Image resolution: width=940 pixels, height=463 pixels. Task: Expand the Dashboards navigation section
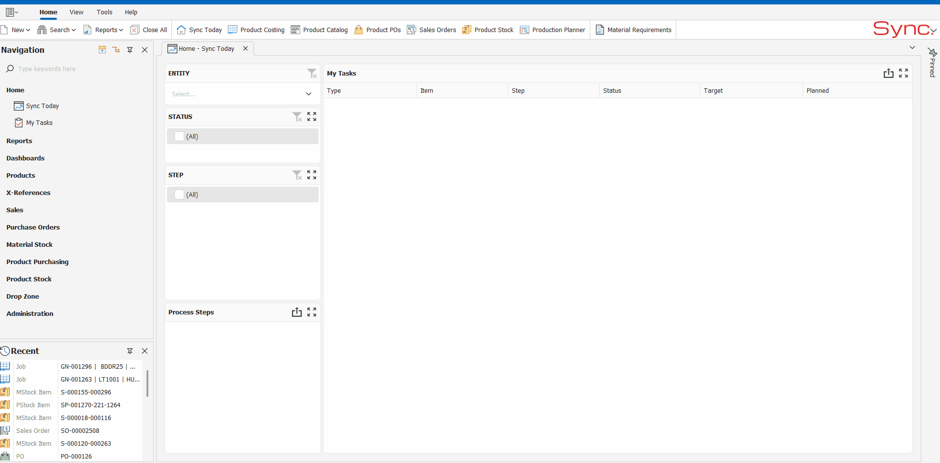(26, 158)
